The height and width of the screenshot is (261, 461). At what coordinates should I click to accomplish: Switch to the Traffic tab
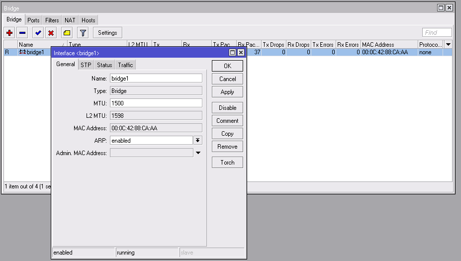[x=125, y=65]
